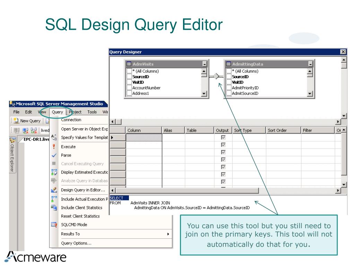Image resolution: width=355 pixels, height=266 pixels.
Task: Open the File menu
Action: [16, 112]
